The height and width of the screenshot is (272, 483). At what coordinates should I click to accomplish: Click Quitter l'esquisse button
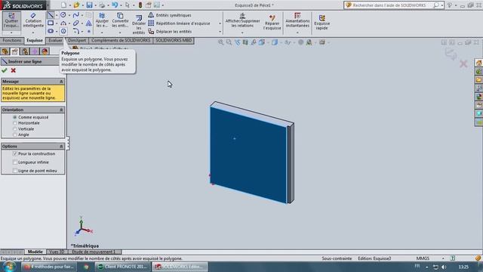pyautogui.click(x=11, y=20)
